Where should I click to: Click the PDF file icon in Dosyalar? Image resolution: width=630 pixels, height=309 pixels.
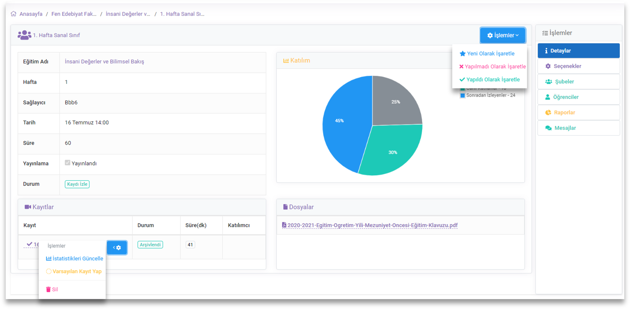pos(284,225)
